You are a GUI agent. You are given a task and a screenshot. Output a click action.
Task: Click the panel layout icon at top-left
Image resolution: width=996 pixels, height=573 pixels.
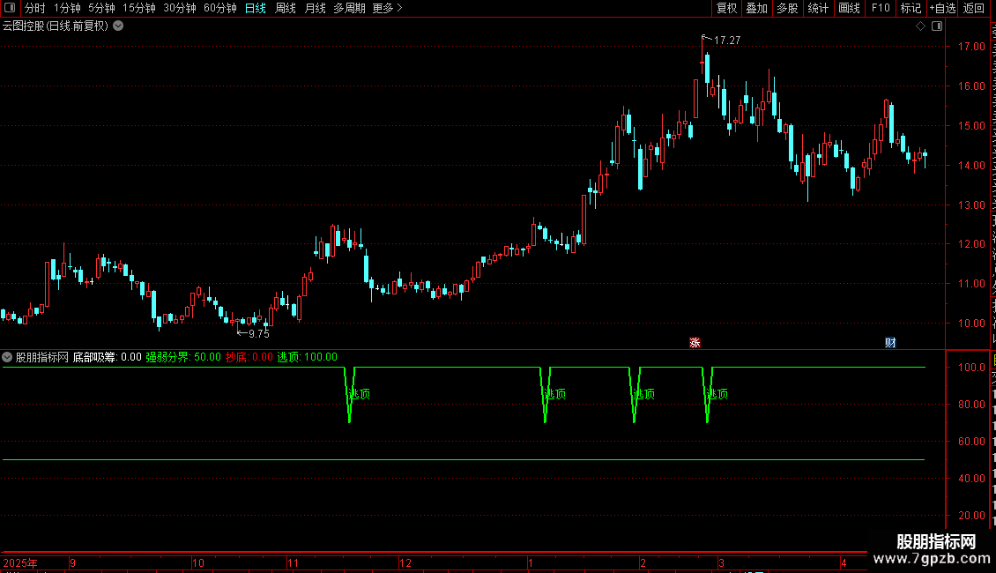click(10, 8)
